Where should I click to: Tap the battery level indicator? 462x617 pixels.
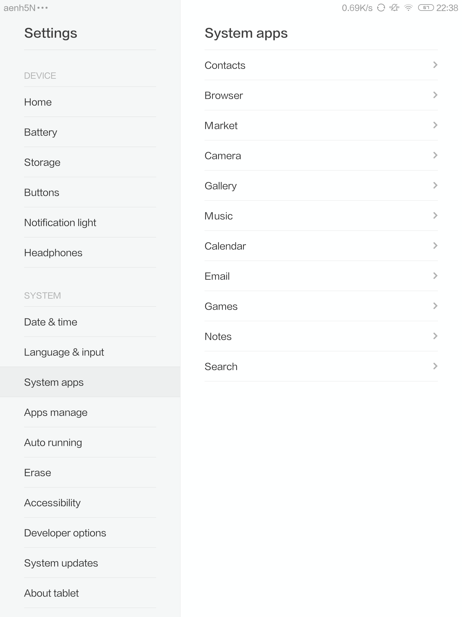pos(426,8)
